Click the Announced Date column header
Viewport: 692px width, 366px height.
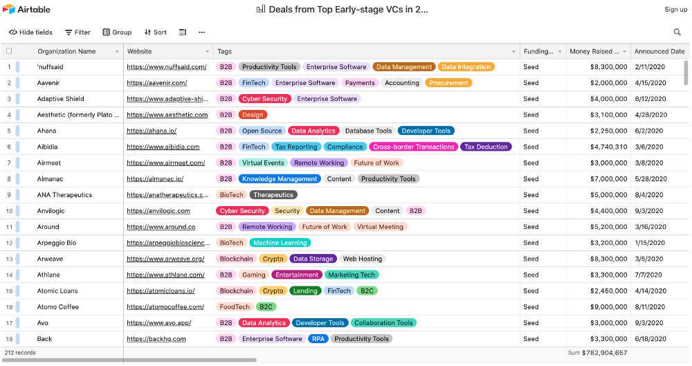(x=659, y=51)
